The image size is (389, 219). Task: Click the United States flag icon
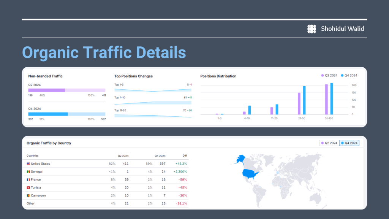[x=28, y=163]
